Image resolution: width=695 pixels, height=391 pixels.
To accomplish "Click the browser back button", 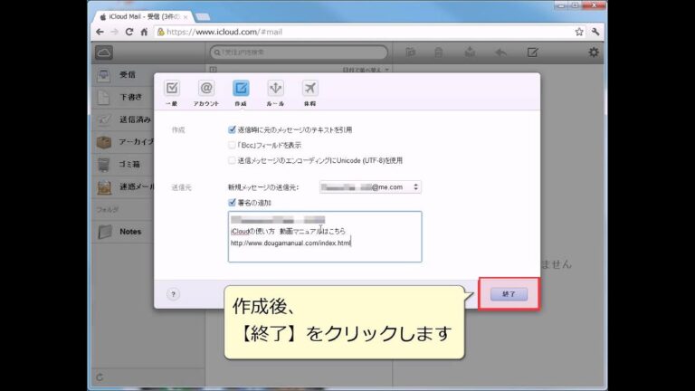I will click(100, 32).
